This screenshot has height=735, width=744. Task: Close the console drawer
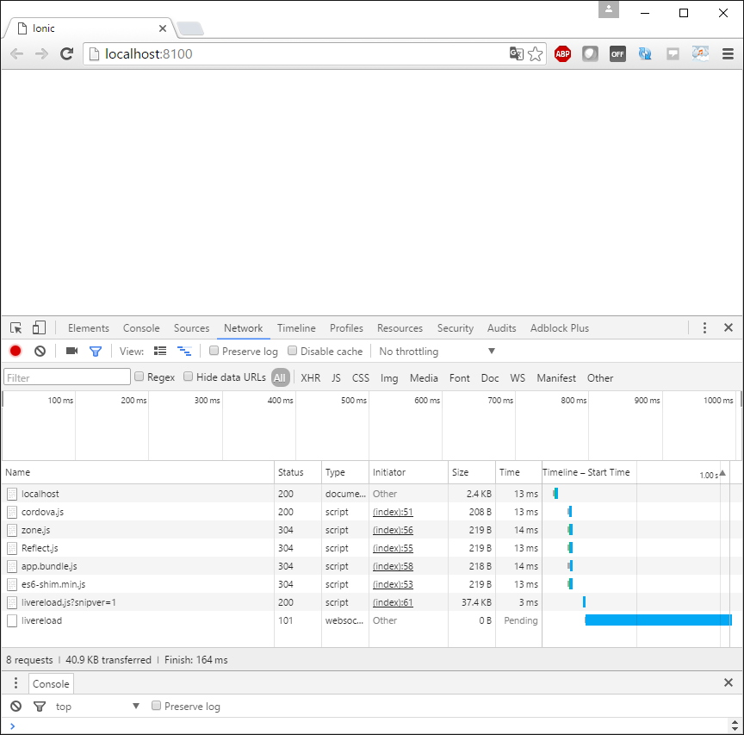(x=728, y=682)
